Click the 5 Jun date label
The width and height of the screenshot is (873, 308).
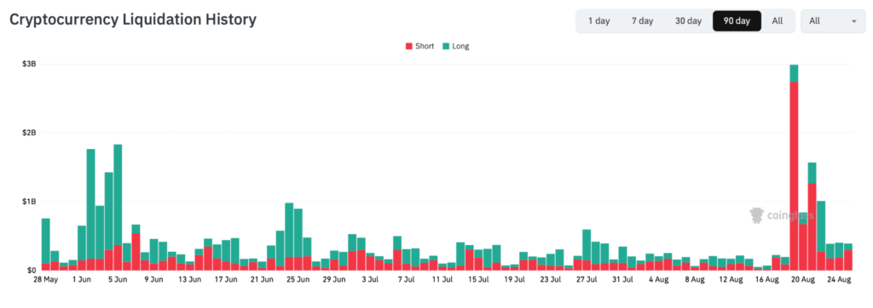pos(118,280)
